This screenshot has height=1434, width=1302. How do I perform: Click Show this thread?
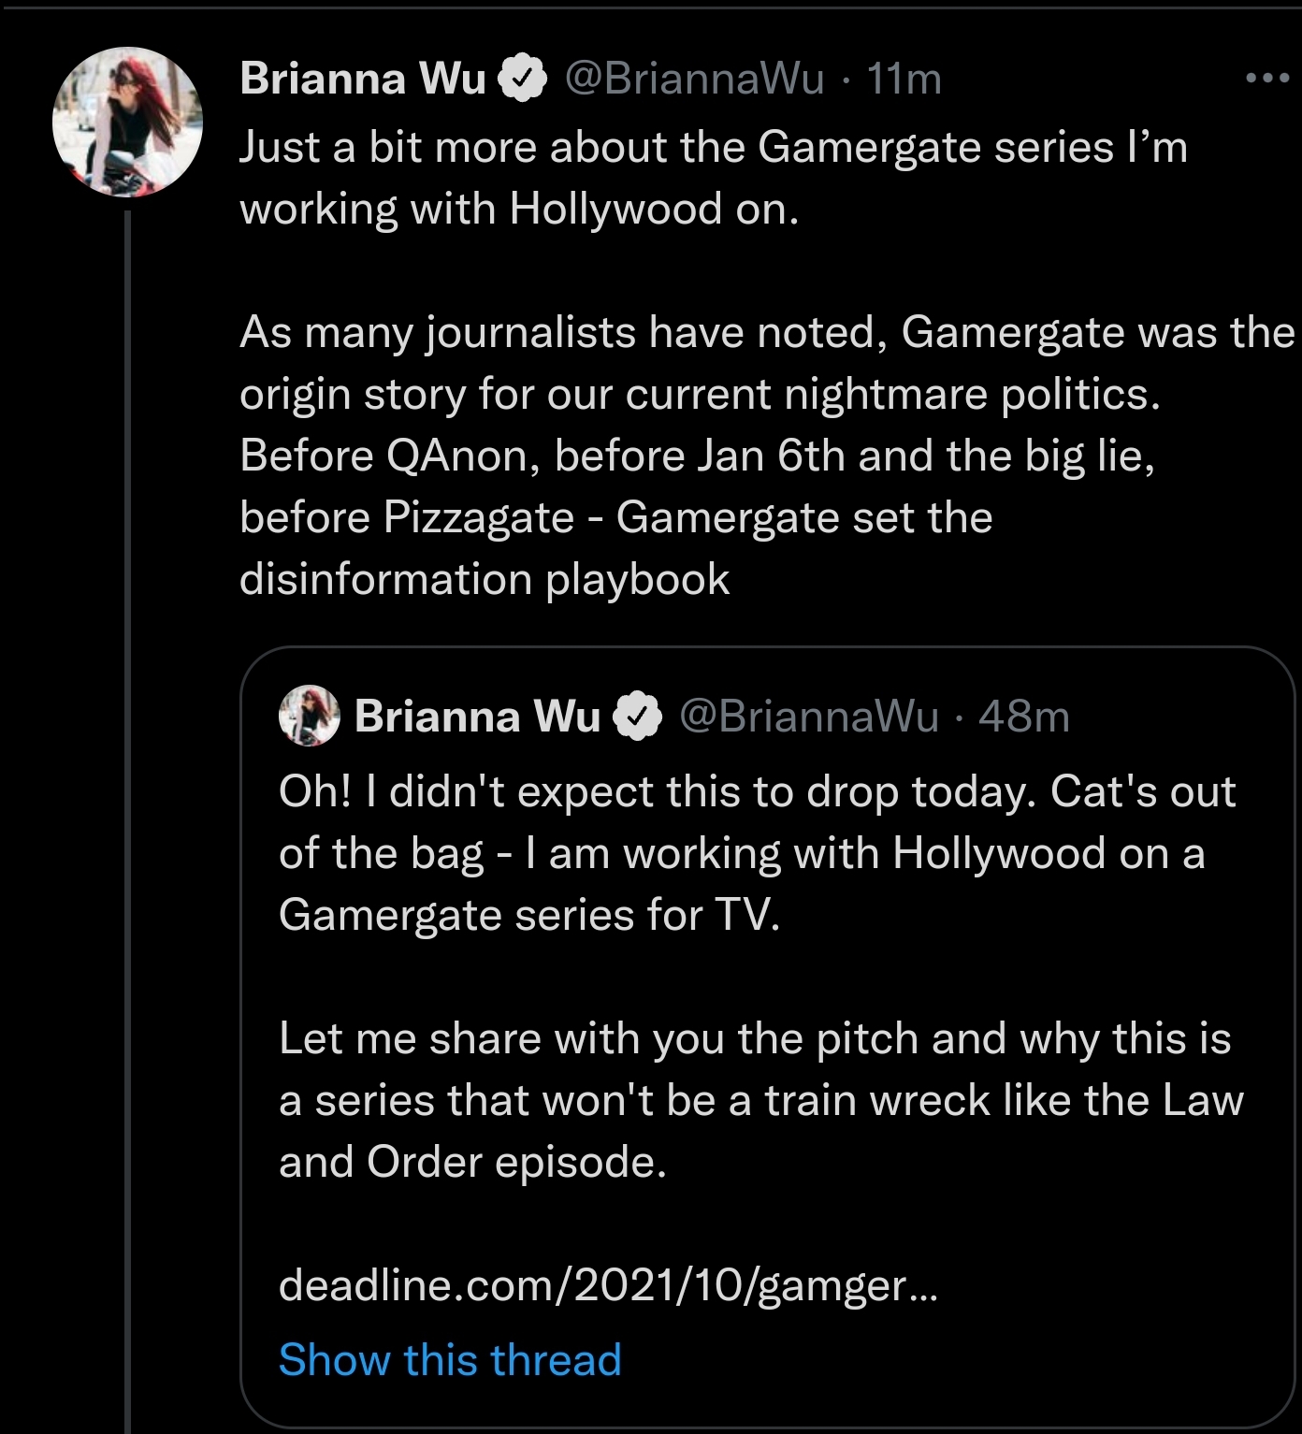(450, 1359)
